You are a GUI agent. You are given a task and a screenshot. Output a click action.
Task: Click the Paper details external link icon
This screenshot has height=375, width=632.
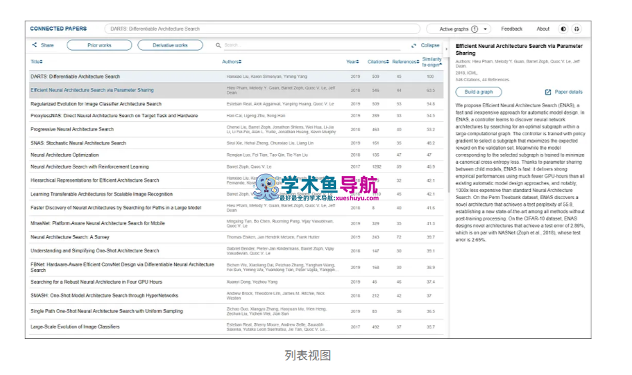(548, 92)
